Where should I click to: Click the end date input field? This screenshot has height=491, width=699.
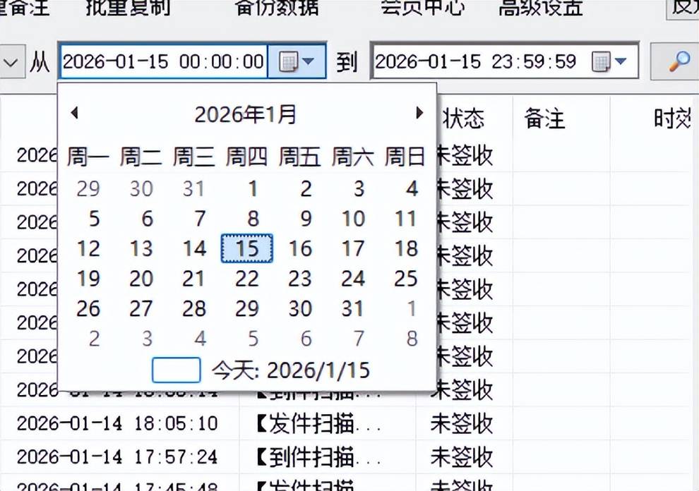tap(477, 62)
